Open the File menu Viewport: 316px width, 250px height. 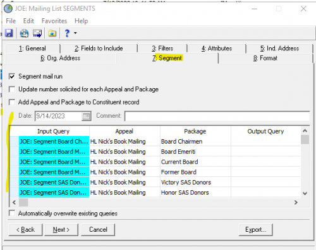click(x=11, y=21)
